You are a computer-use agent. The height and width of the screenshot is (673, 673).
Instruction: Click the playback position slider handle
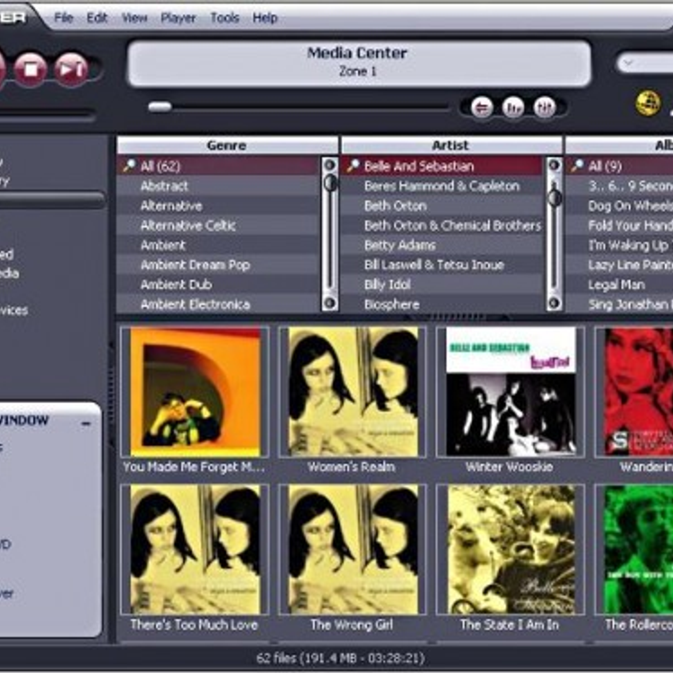(x=160, y=107)
